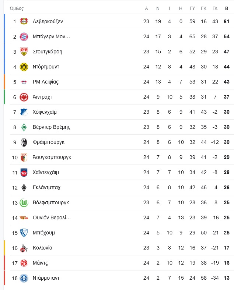Select the Stuttgart VfB crest
234x290 pixels.
24,52
